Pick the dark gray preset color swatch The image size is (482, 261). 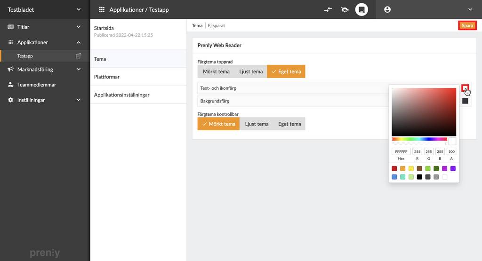tap(428, 177)
